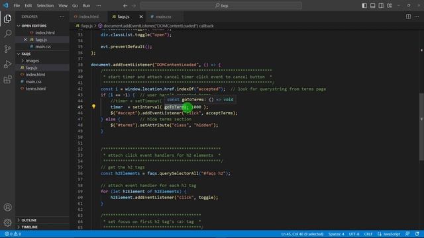Screen dimensions: 424x238
Task: Change encoding via UTF-8 status item
Action: coord(354,234)
